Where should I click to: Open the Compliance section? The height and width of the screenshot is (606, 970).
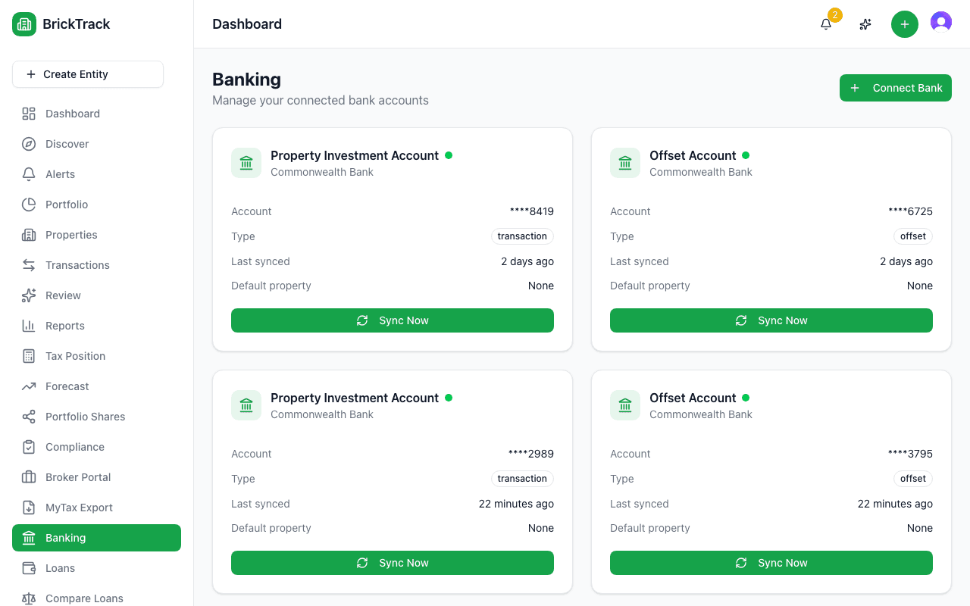[73, 447]
